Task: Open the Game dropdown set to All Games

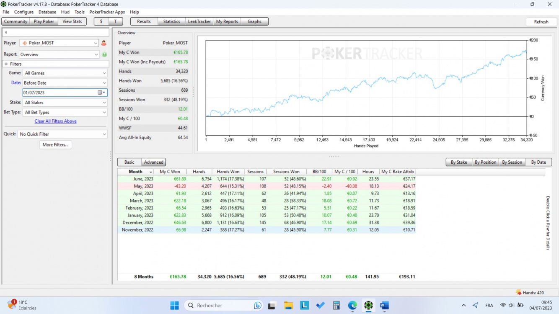Action: (65, 73)
